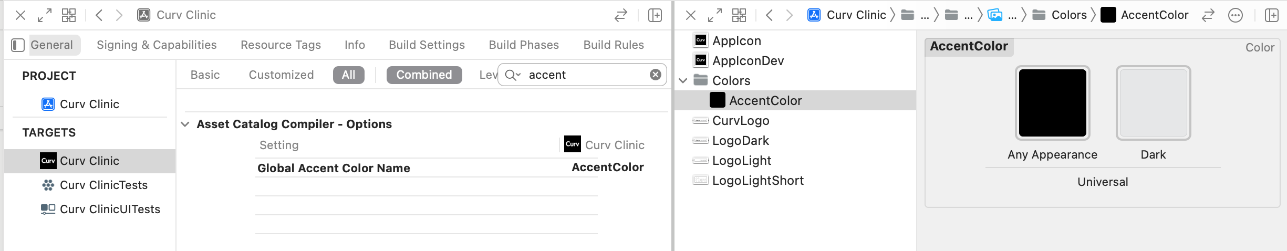Select the Dark appearance color well
Image resolution: width=1287 pixels, height=251 pixels.
(x=1154, y=103)
